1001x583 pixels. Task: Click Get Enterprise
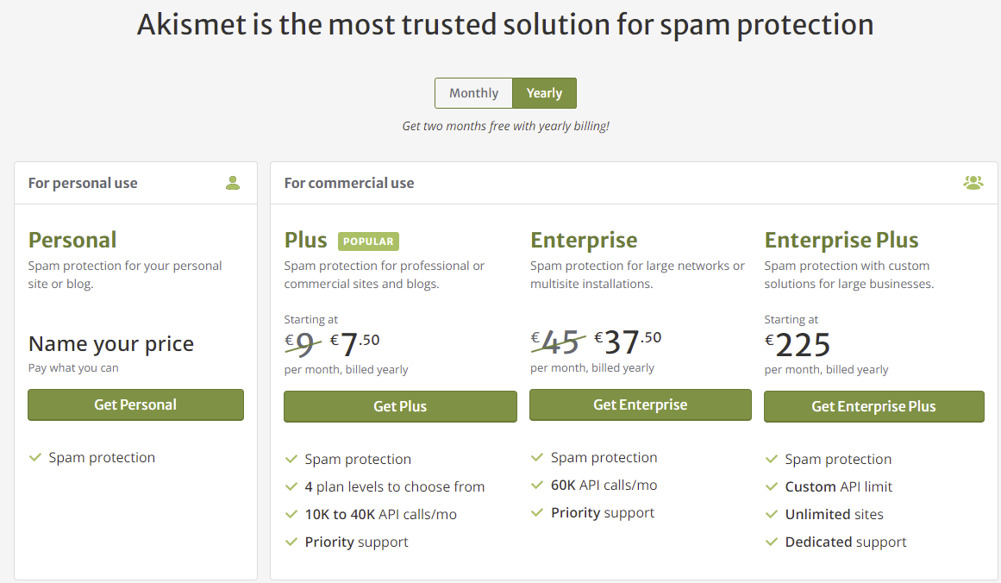click(x=641, y=404)
